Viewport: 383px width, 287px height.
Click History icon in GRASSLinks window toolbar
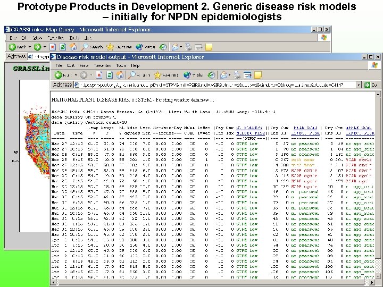[x=163, y=47]
